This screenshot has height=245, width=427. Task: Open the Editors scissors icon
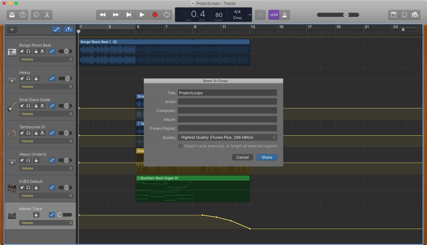tap(47, 15)
